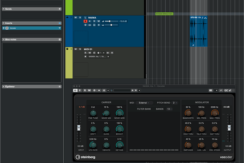
Task: Solo the MIDI 01 track
Action: click(80, 49)
